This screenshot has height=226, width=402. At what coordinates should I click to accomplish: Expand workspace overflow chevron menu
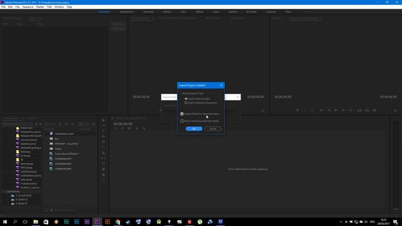click(306, 12)
